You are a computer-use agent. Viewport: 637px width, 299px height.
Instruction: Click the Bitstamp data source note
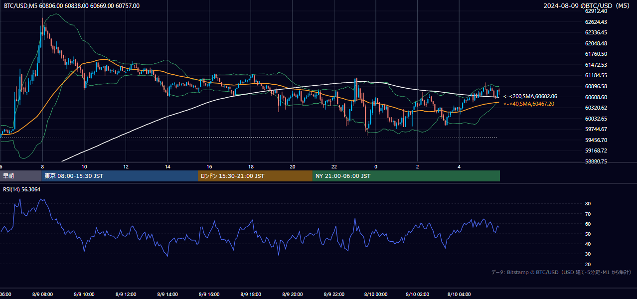[x=561, y=272]
